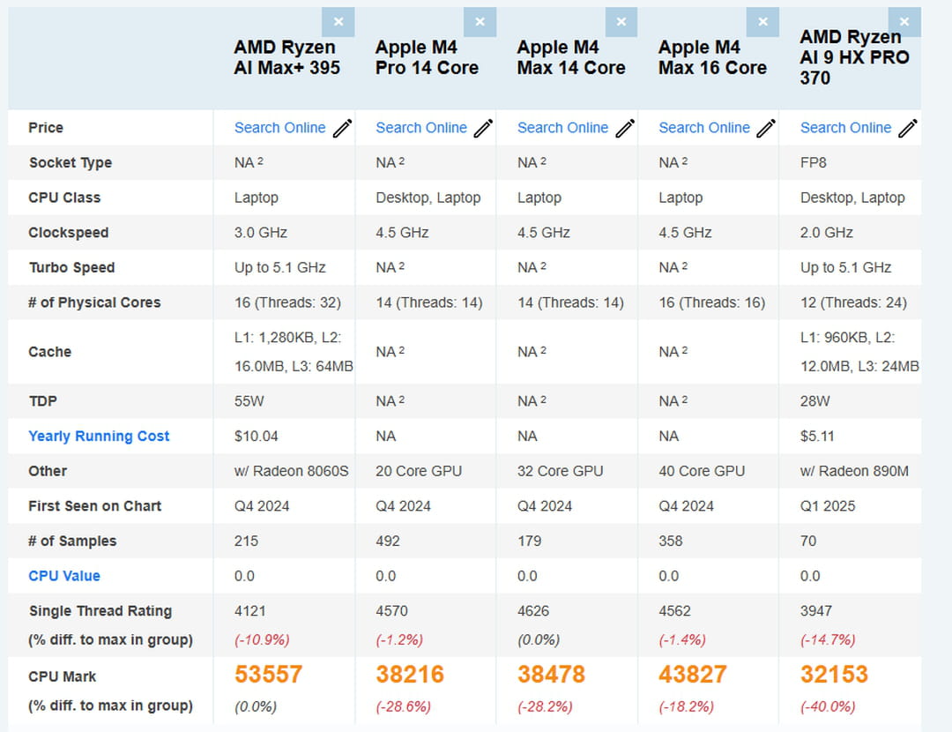
Task: Close the Apple M4 Max 14 Core column
Action: [621, 22]
